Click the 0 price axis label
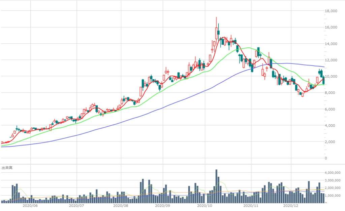Screen dimensions: 345x211 [326, 158]
